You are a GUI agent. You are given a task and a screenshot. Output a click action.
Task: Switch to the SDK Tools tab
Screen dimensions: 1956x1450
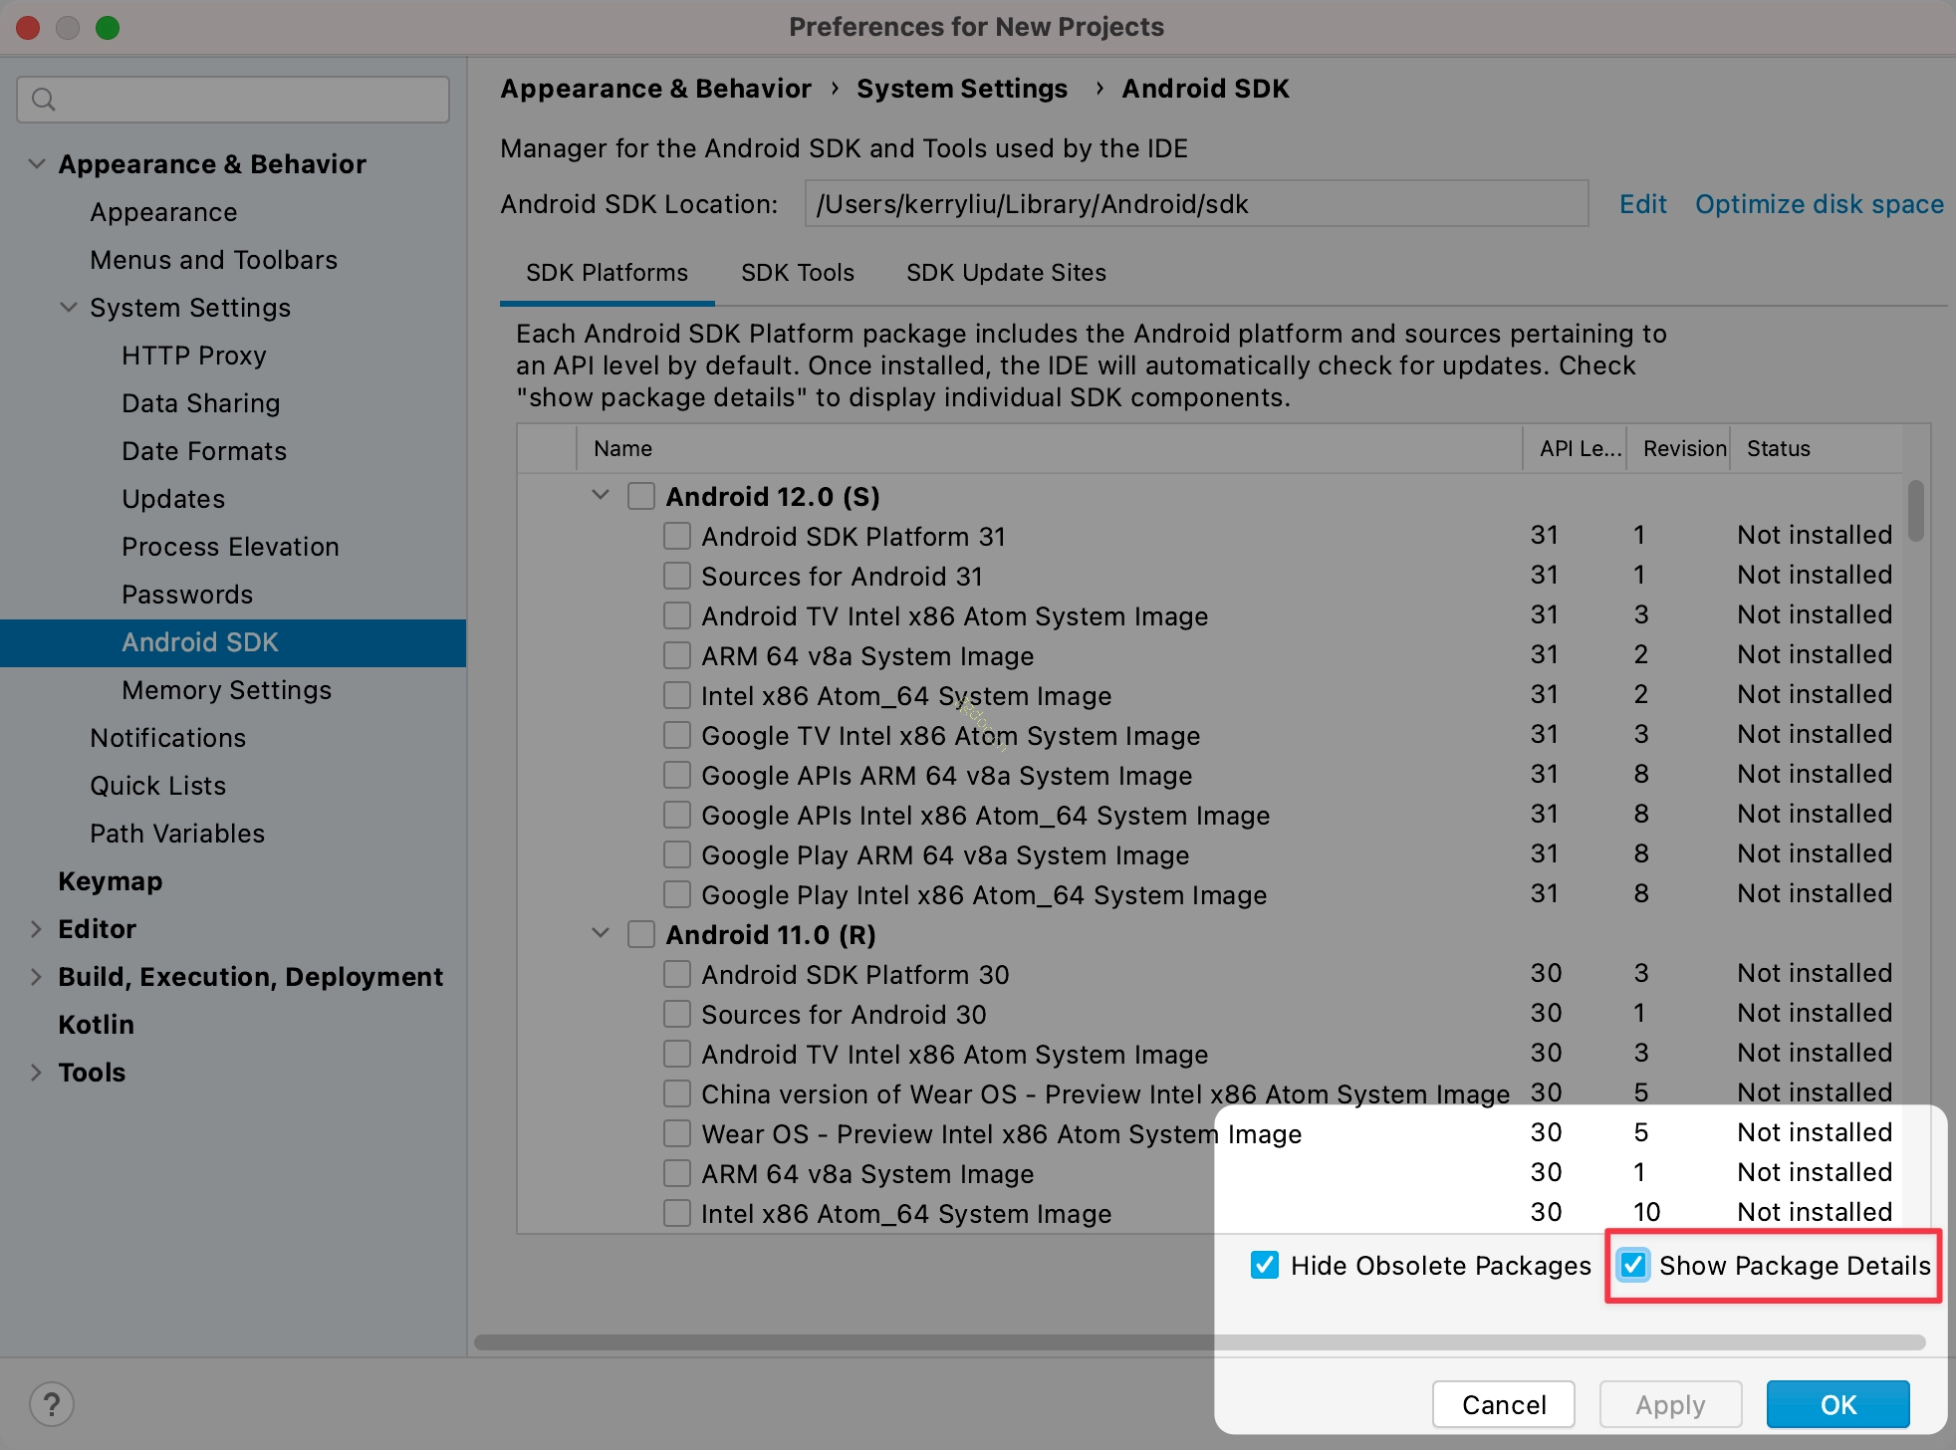[x=798, y=273]
